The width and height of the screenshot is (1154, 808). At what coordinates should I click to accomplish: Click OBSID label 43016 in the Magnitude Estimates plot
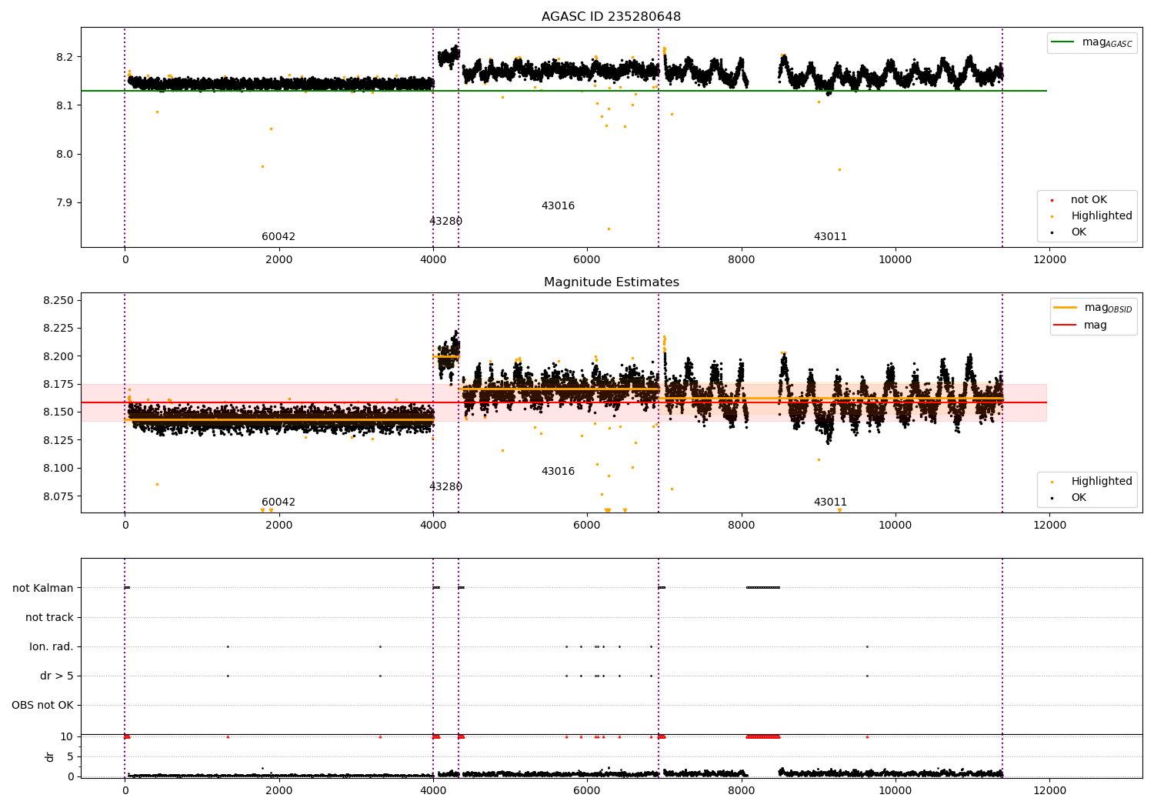click(558, 472)
